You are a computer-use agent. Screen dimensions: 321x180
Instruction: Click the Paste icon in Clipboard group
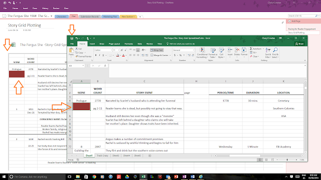(71, 50)
